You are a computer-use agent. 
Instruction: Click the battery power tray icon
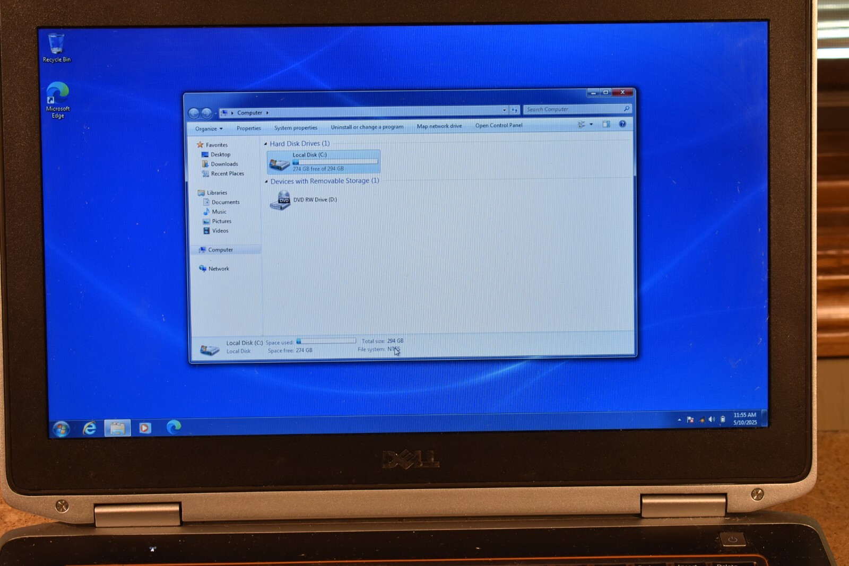(x=723, y=419)
